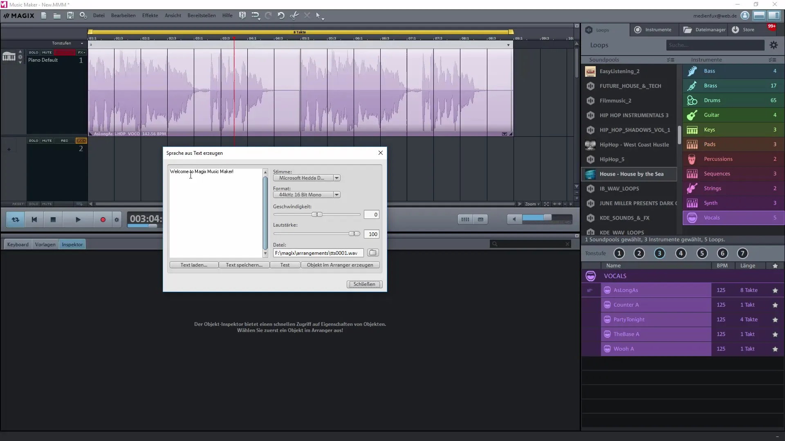Viewport: 785px width, 441px height.
Task: Toggle SOLO on Piano Default track
Action: point(34,52)
